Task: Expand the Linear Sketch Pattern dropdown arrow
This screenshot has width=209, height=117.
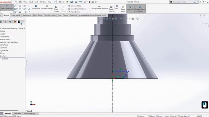Action: click(89, 9)
